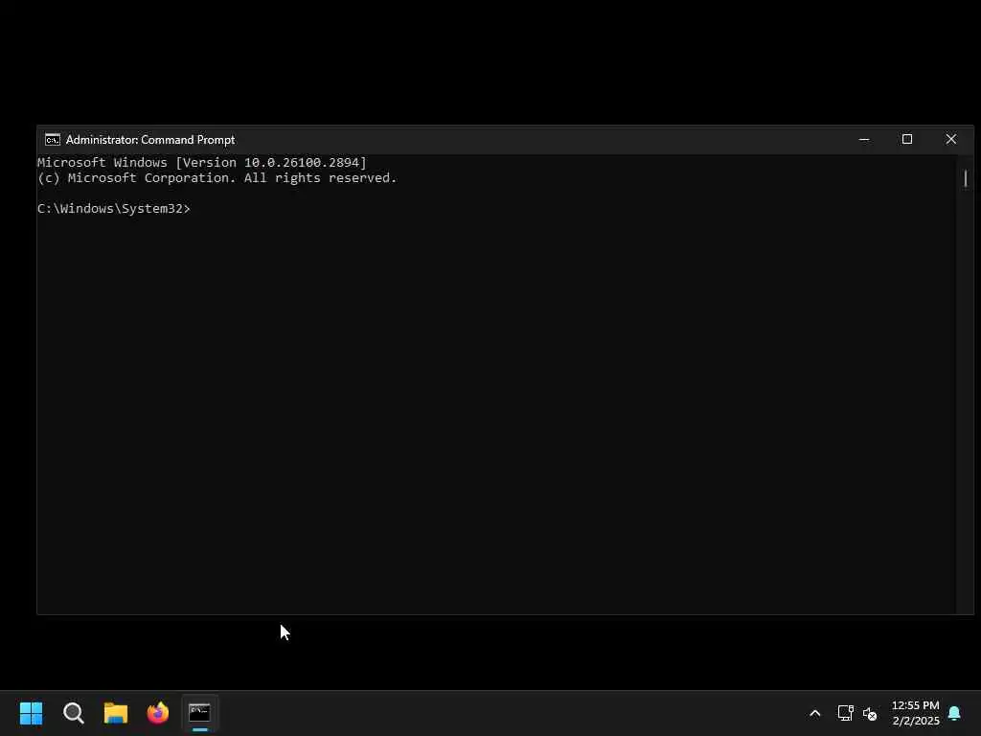Click the Windows version text line
Screen dimensions: 981x736
point(202,163)
